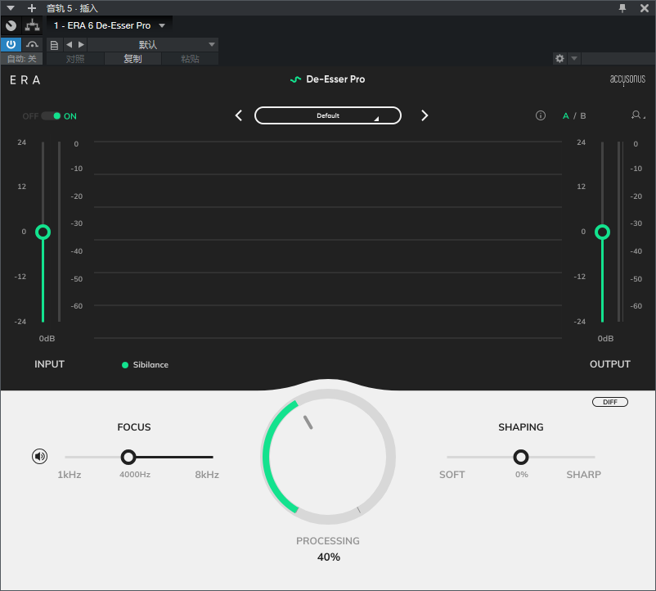
Task: Select the B comparison state
Action: point(583,116)
